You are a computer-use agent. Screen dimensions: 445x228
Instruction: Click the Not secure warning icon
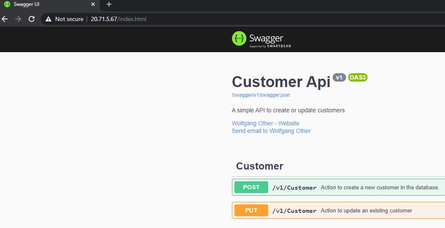click(x=48, y=19)
